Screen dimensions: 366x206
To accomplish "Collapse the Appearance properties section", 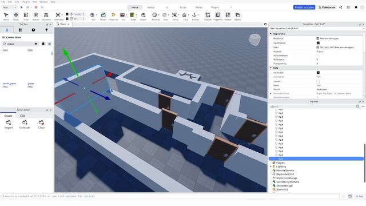I will (270, 34).
